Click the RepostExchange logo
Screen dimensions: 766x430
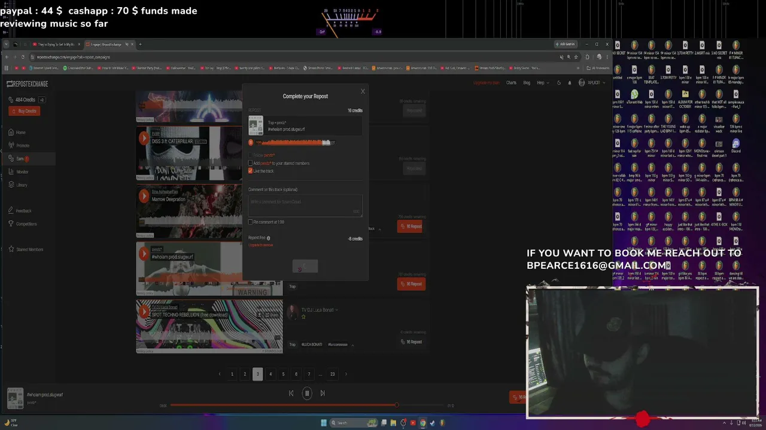tap(28, 84)
